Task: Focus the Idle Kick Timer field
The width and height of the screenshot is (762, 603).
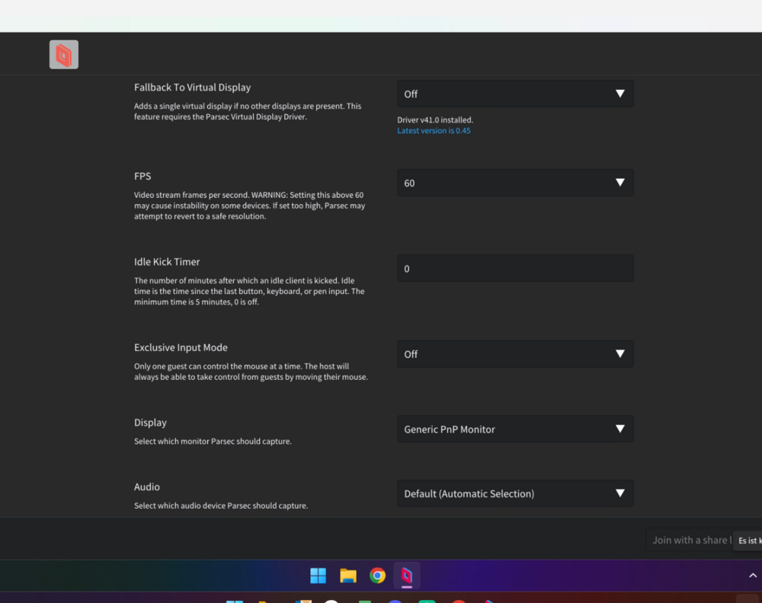Action: pos(515,269)
